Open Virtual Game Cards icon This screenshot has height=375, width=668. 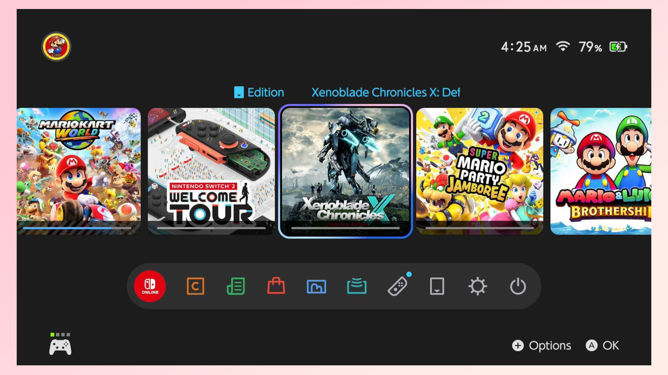(437, 286)
